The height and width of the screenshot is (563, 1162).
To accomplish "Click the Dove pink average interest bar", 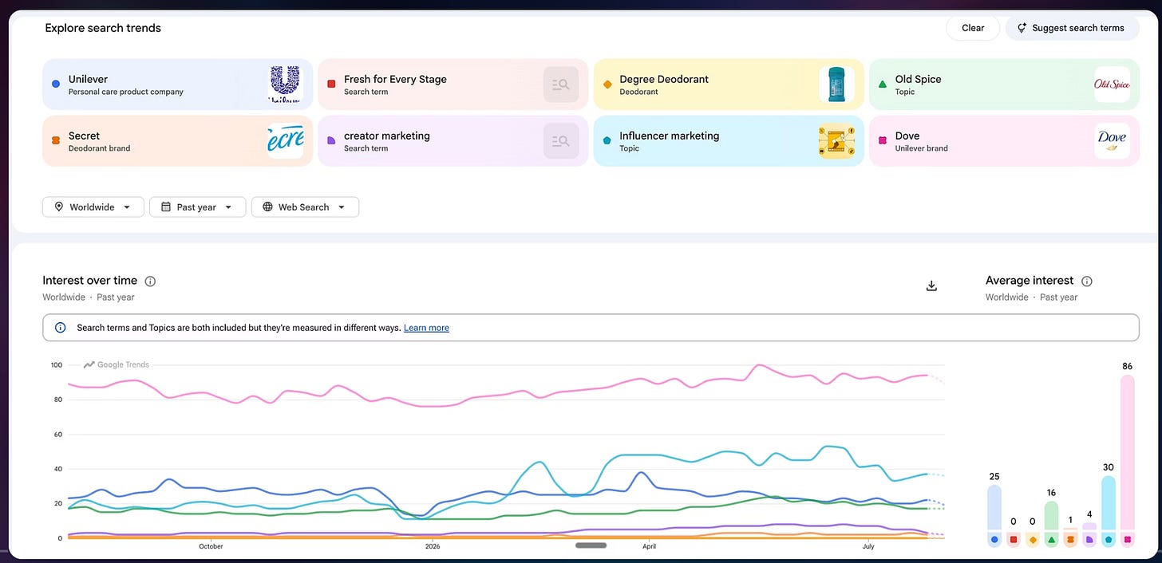I will (x=1127, y=453).
